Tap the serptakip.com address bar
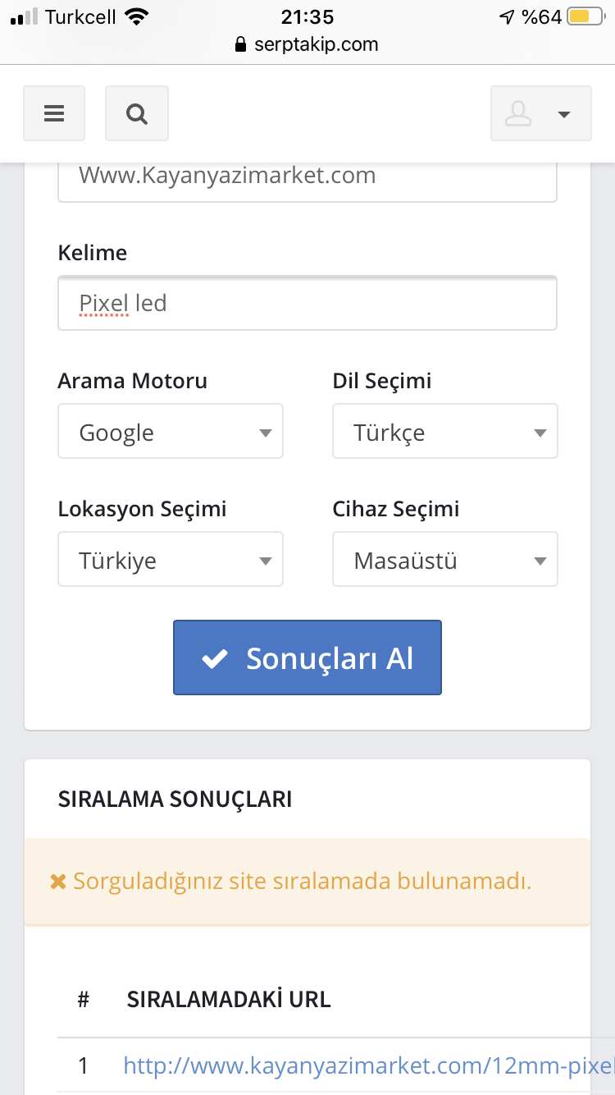The height and width of the screenshot is (1095, 615). (307, 44)
